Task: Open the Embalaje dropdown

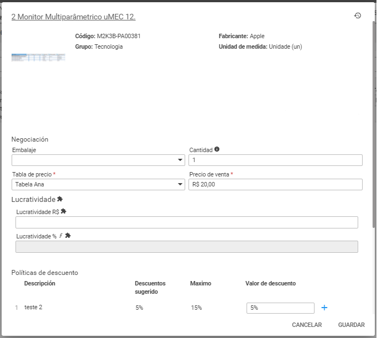Action: [x=98, y=160]
